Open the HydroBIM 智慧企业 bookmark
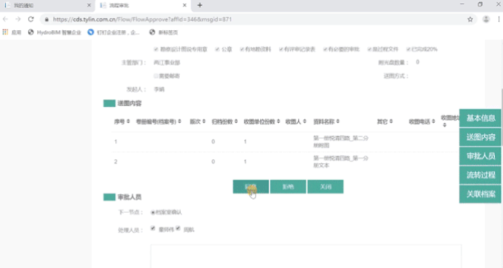The height and width of the screenshot is (268, 503). coord(54,32)
